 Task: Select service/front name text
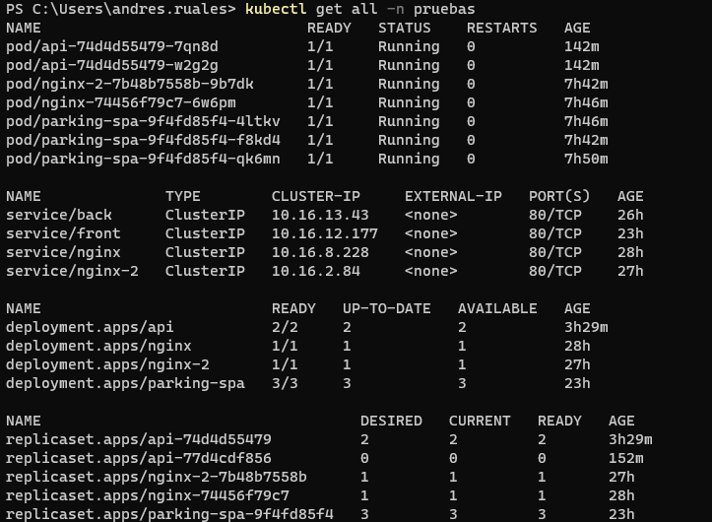[63, 233]
